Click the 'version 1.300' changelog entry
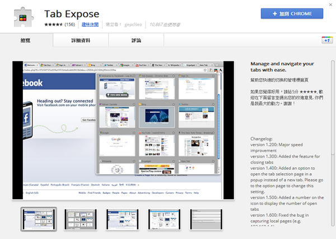Image resolution: width=336 pixels, height=239 pixels. pos(285,159)
